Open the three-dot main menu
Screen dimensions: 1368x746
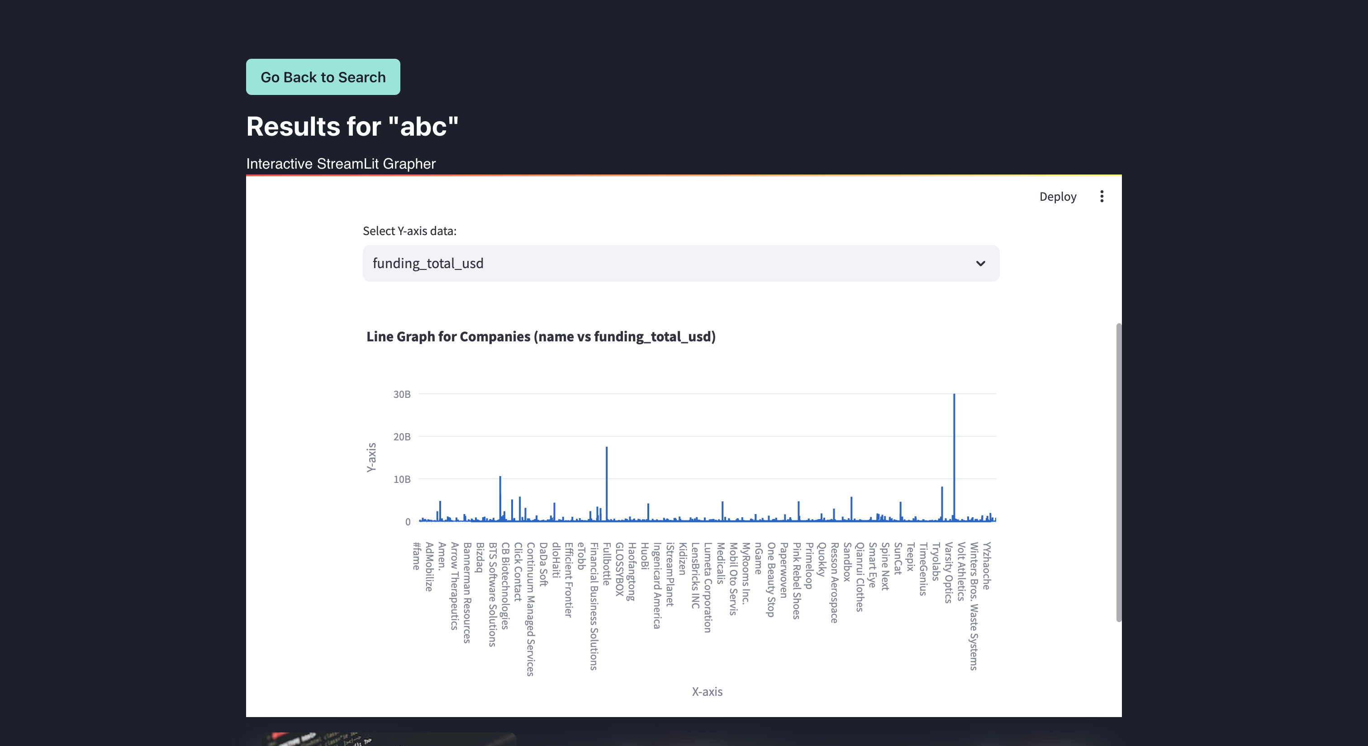click(1102, 196)
